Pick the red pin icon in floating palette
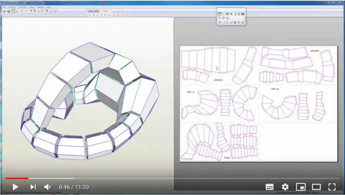Image resolution: width=345 pixels, height=195 pixels. [231, 14]
